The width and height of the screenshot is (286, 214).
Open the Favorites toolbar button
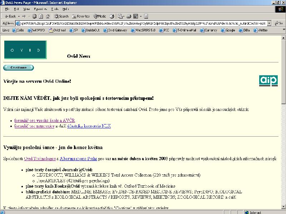click(x=81, y=16)
